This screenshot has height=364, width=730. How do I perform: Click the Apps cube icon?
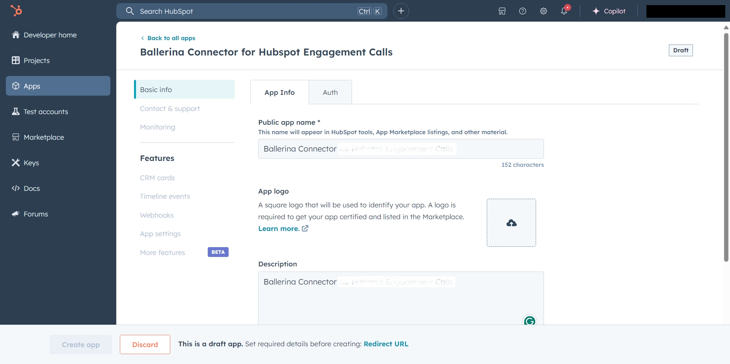click(16, 86)
